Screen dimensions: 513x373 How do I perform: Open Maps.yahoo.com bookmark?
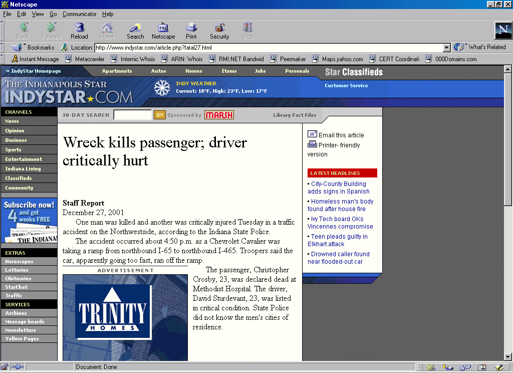click(x=338, y=59)
